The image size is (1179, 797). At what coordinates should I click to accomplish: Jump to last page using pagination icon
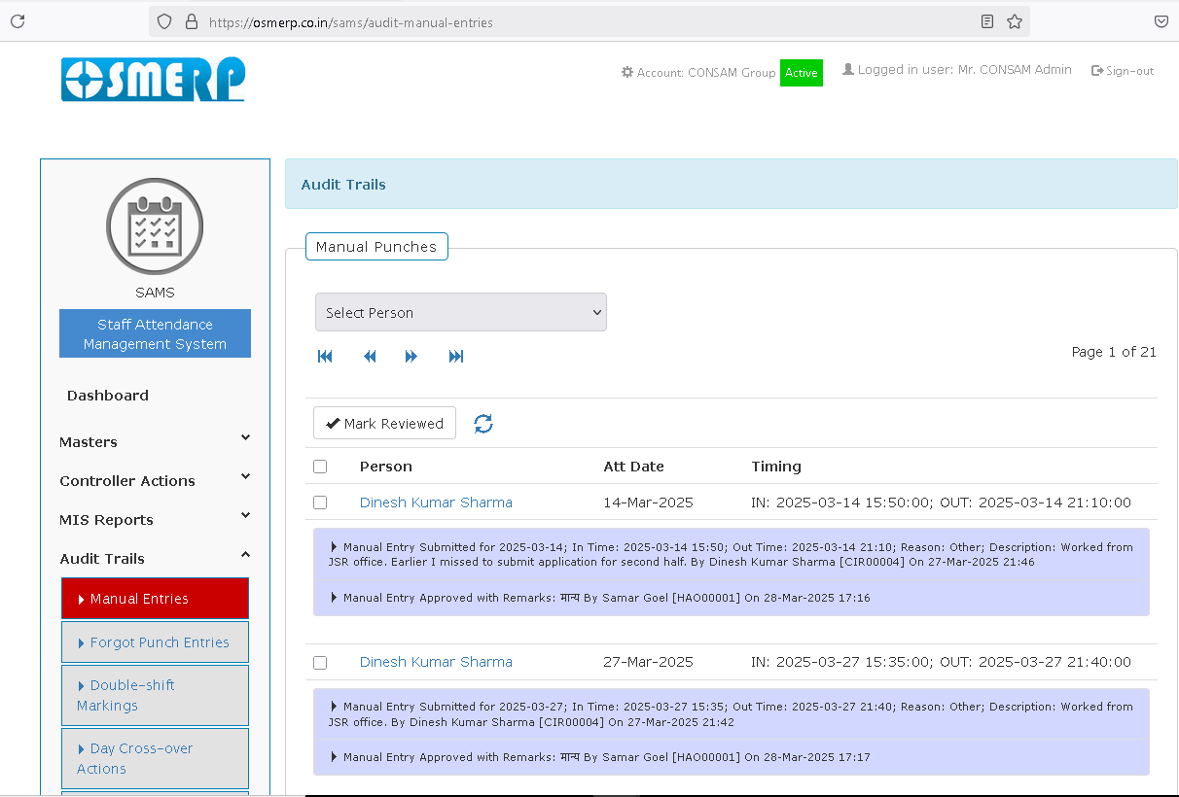point(456,357)
